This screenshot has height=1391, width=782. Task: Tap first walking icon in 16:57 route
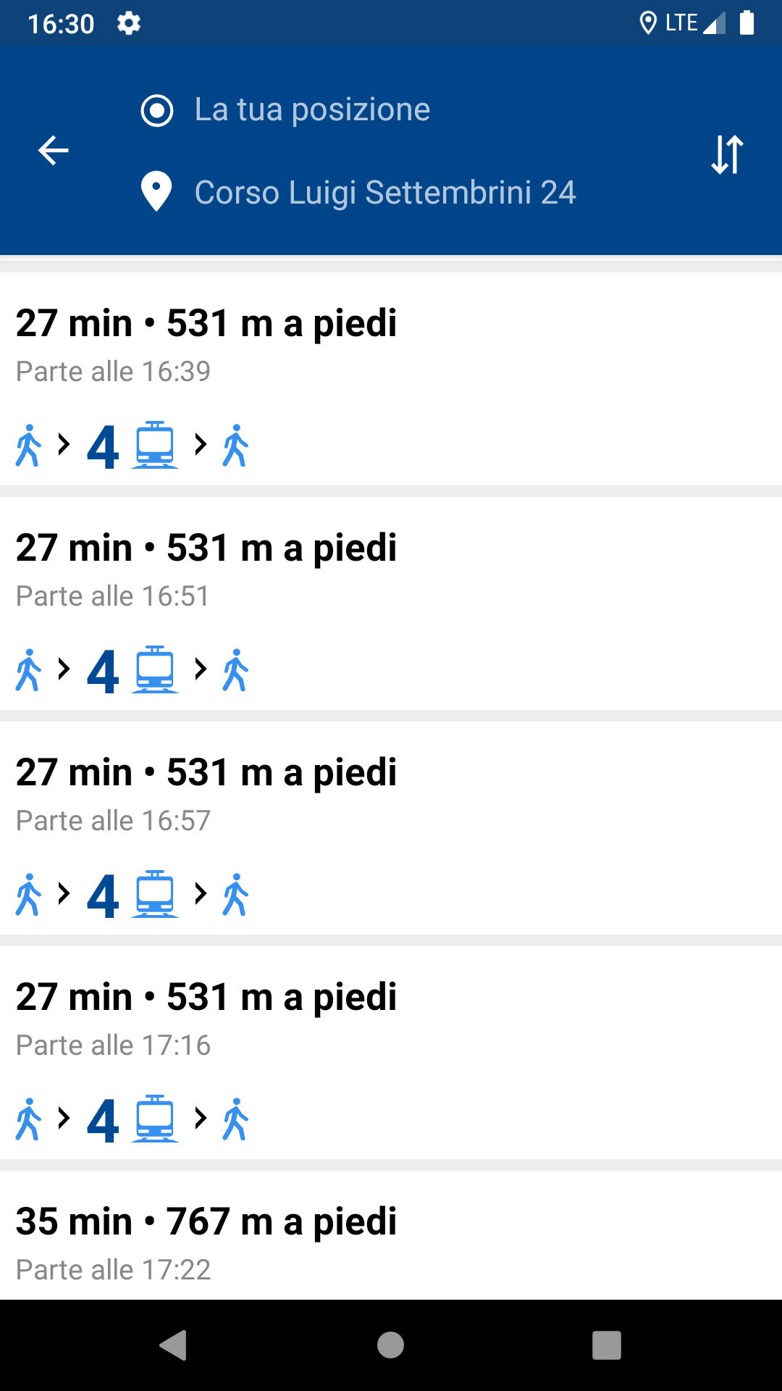click(x=28, y=895)
